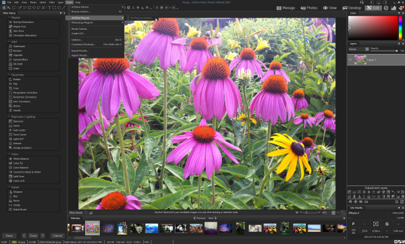This screenshot has height=244, width=405.
Task: Click the layer Opacity slider
Action: coord(384,51)
